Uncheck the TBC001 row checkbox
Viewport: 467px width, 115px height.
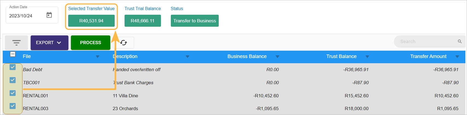pyautogui.click(x=13, y=80)
